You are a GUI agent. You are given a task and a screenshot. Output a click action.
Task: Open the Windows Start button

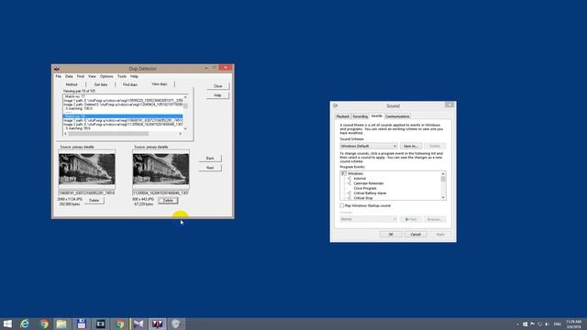[x=7, y=324]
